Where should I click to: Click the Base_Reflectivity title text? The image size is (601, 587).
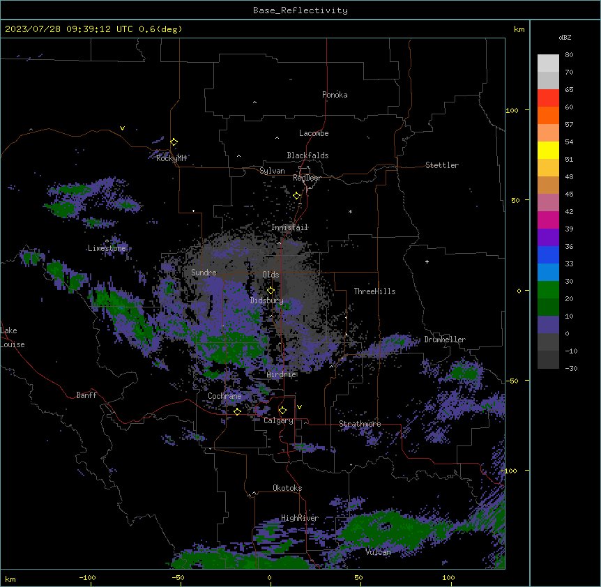[x=300, y=10]
